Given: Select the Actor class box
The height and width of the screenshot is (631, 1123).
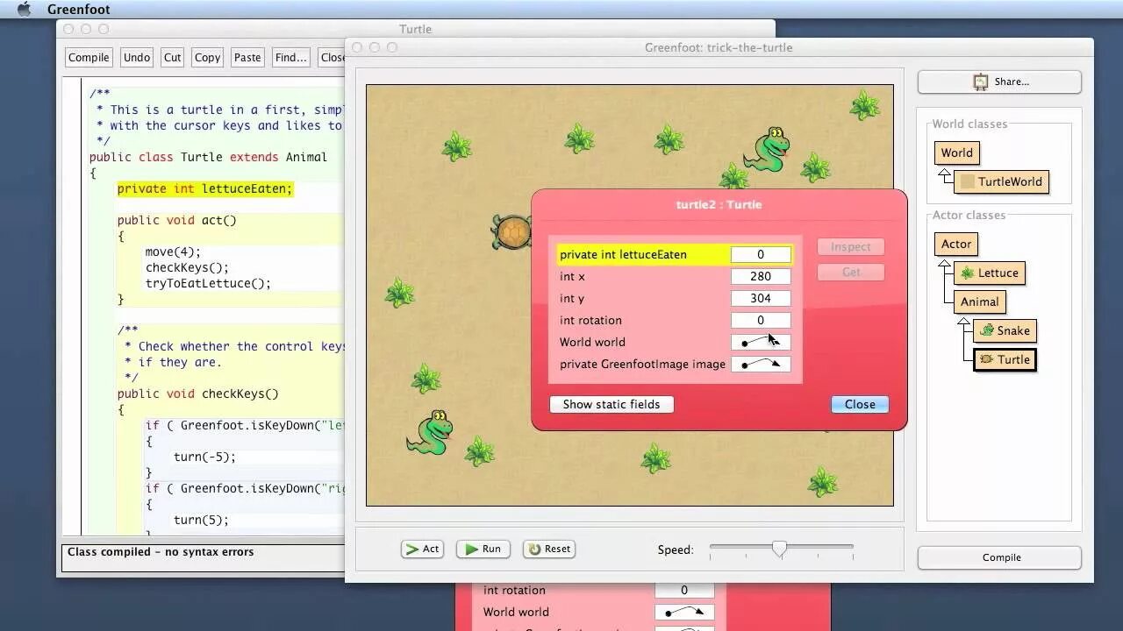Looking at the screenshot, I should pyautogui.click(x=956, y=244).
